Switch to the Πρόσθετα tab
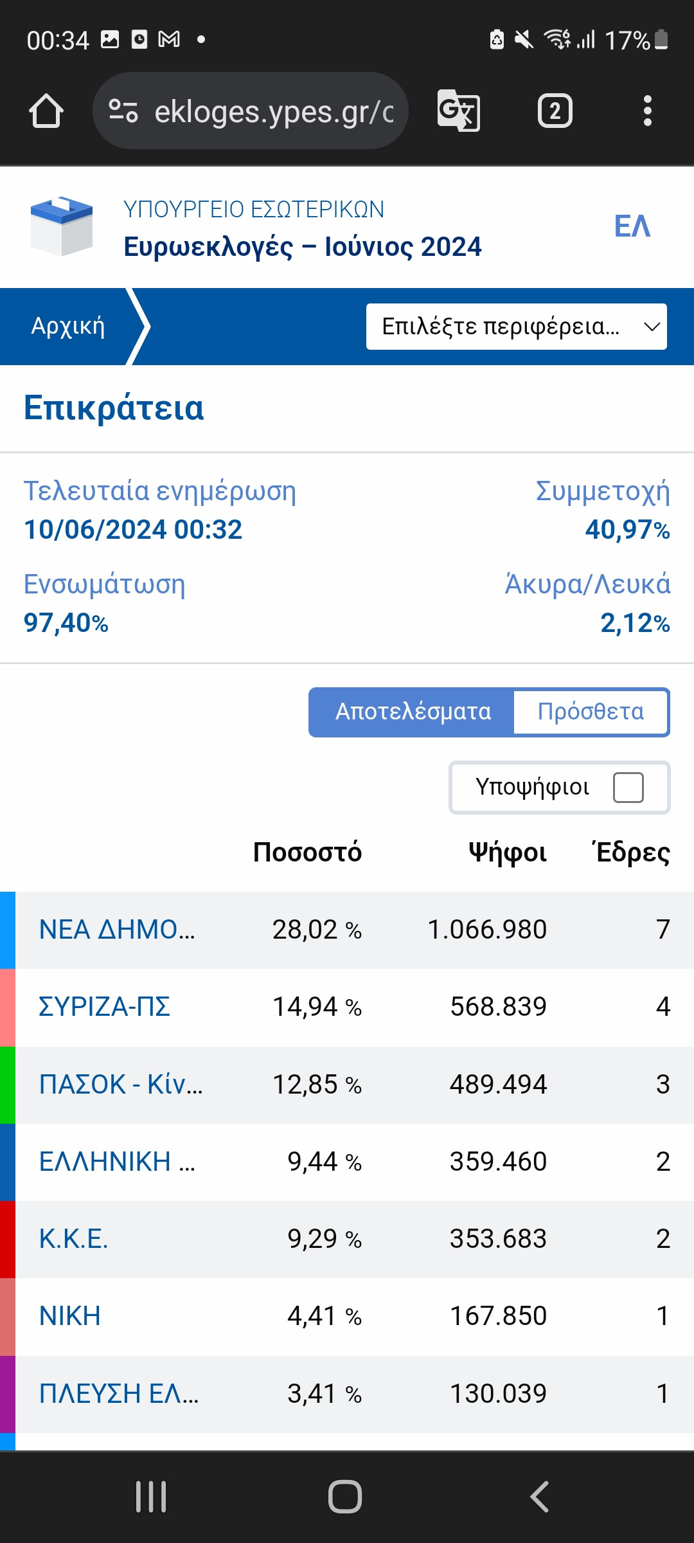The height and width of the screenshot is (1543, 694). 591,712
